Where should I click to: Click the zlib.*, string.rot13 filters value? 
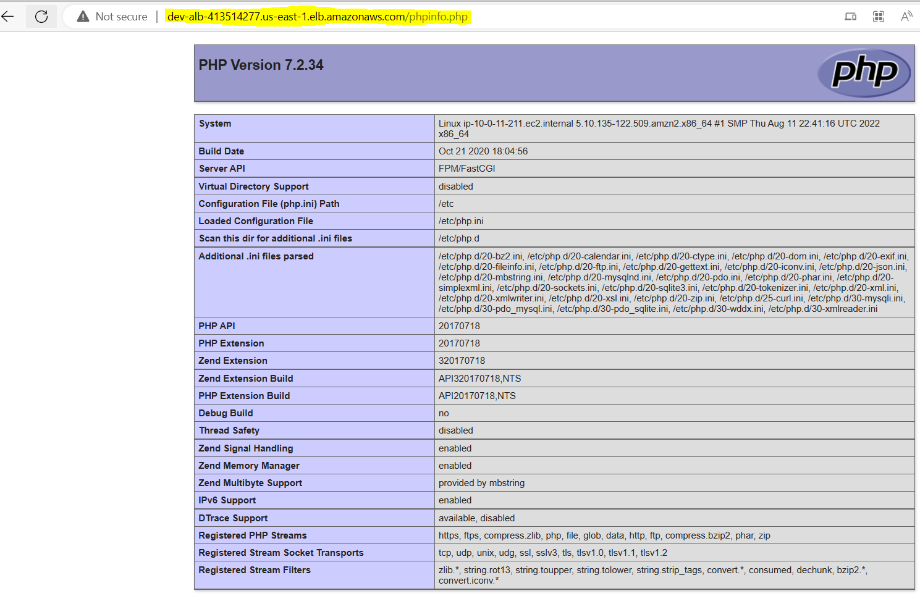click(x=653, y=575)
